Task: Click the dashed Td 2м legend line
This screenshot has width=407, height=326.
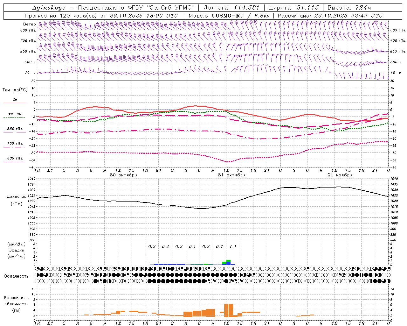Action: pyautogui.click(x=14, y=118)
